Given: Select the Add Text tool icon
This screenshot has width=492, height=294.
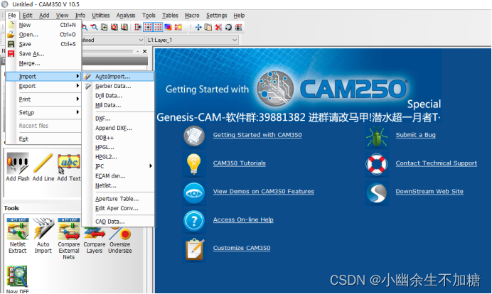Looking at the screenshot, I should [x=69, y=163].
